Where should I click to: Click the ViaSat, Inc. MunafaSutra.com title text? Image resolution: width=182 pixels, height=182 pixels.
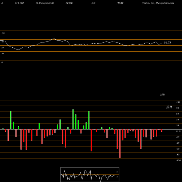pyautogui.click(x=158, y=3)
